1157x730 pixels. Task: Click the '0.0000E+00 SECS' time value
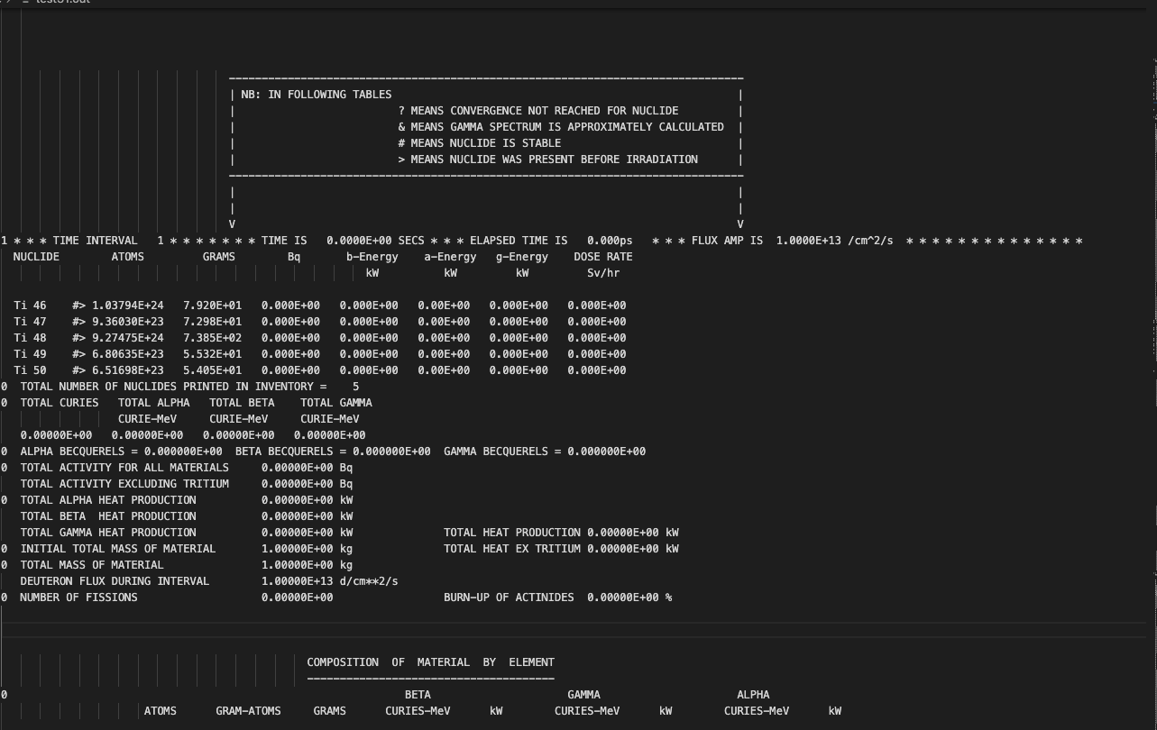click(x=375, y=241)
